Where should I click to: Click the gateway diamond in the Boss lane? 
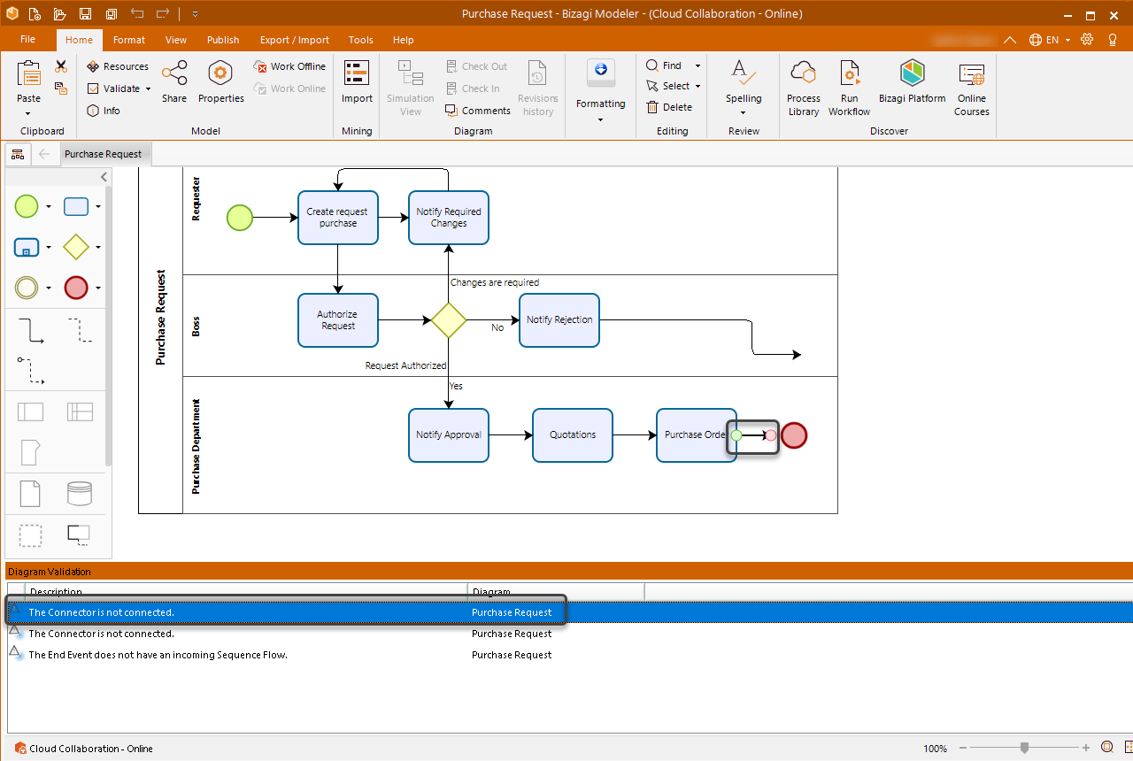[x=449, y=319]
